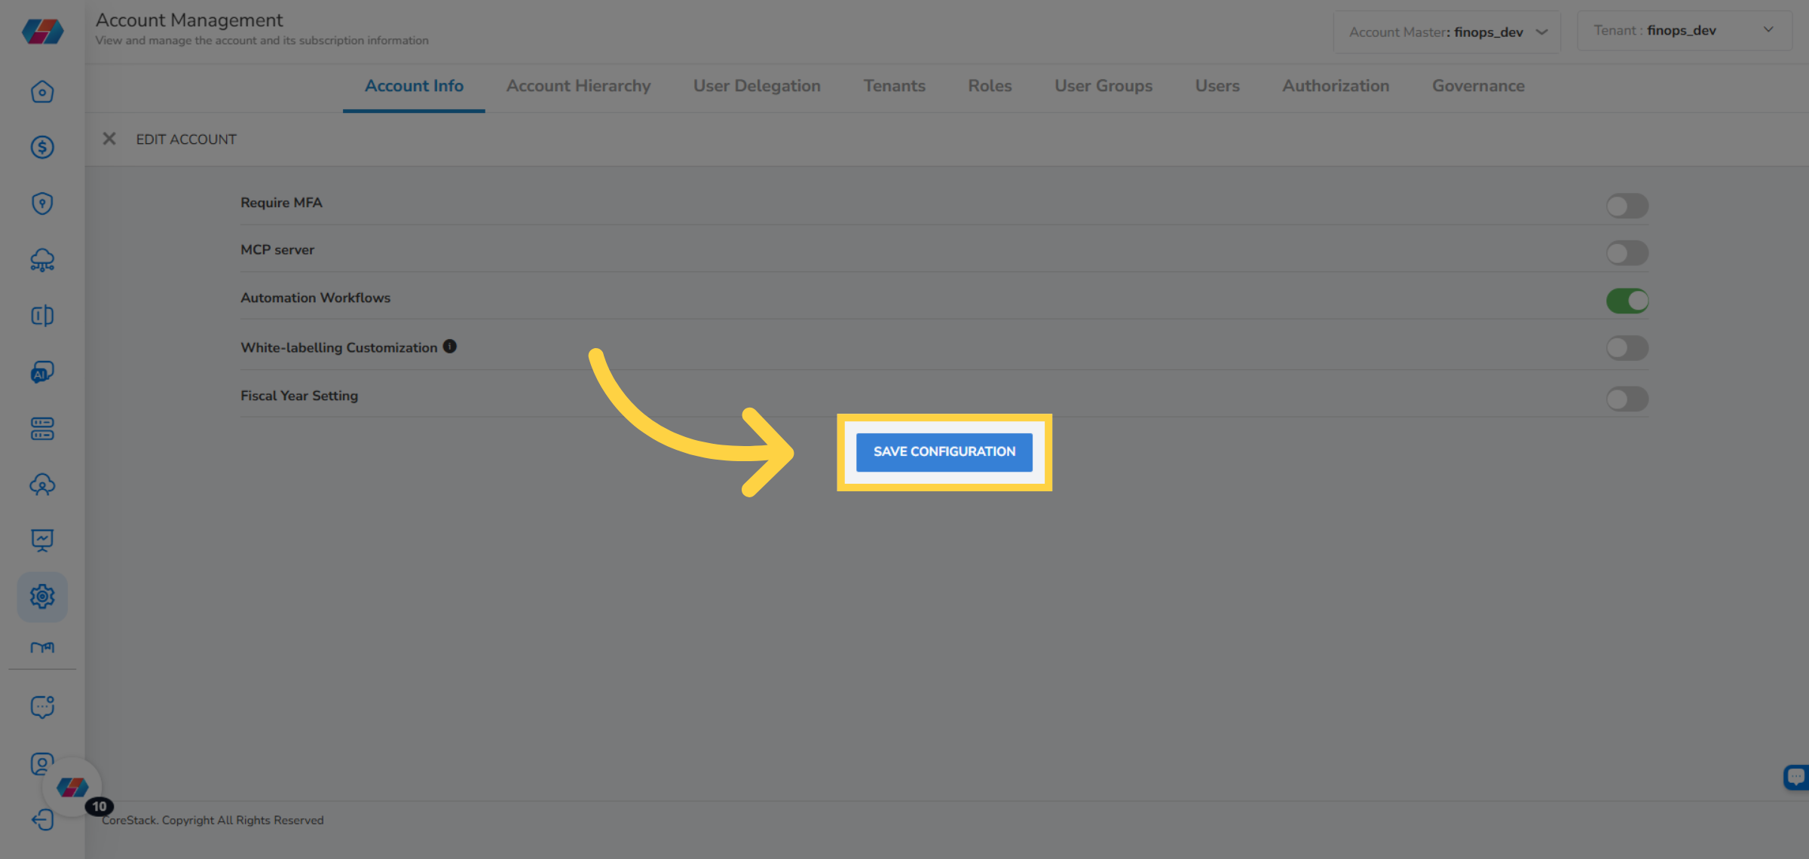Switch to the Account Hierarchy tab
The height and width of the screenshot is (859, 1809).
[578, 86]
